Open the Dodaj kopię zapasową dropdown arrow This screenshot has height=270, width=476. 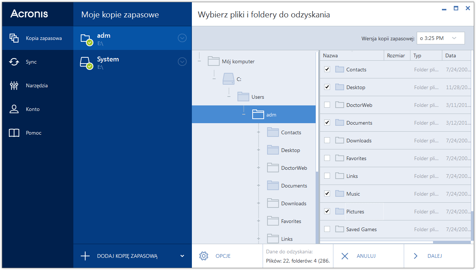pyautogui.click(x=182, y=256)
